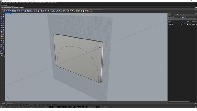The height and width of the screenshot is (111, 197).
Task: Open the Surface menu
Action: 14,2
